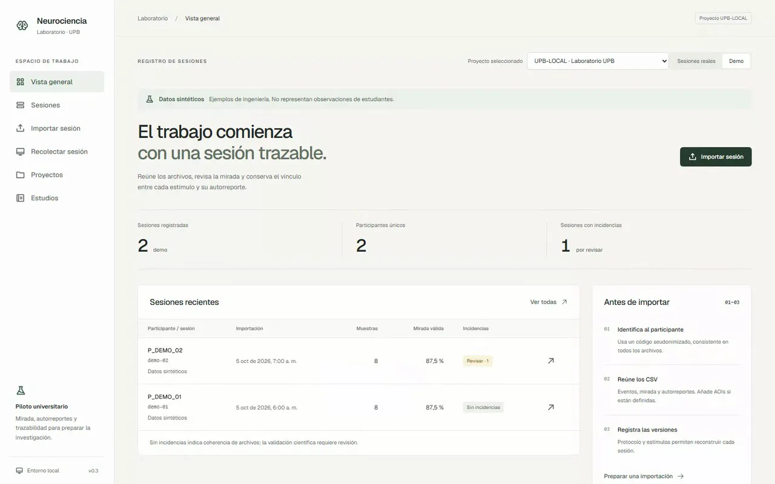This screenshot has height=484, width=775.
Task: Click the dark Importar sesión button
Action: tap(716, 157)
